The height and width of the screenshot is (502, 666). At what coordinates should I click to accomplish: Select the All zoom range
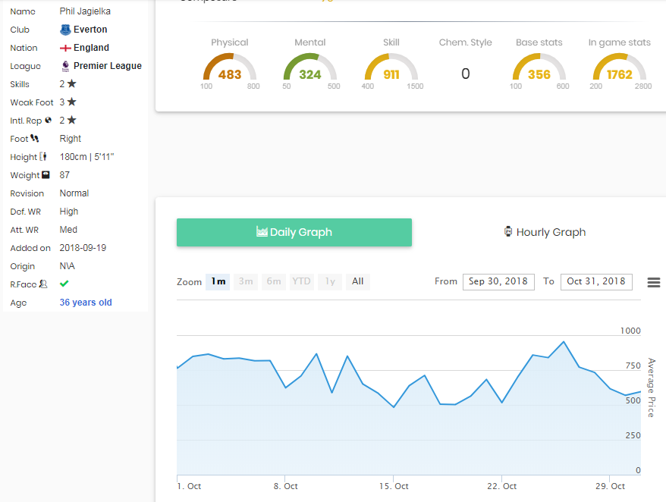tap(357, 281)
